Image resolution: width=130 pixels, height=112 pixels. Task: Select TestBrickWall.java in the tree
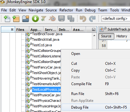[x=46, y=39]
